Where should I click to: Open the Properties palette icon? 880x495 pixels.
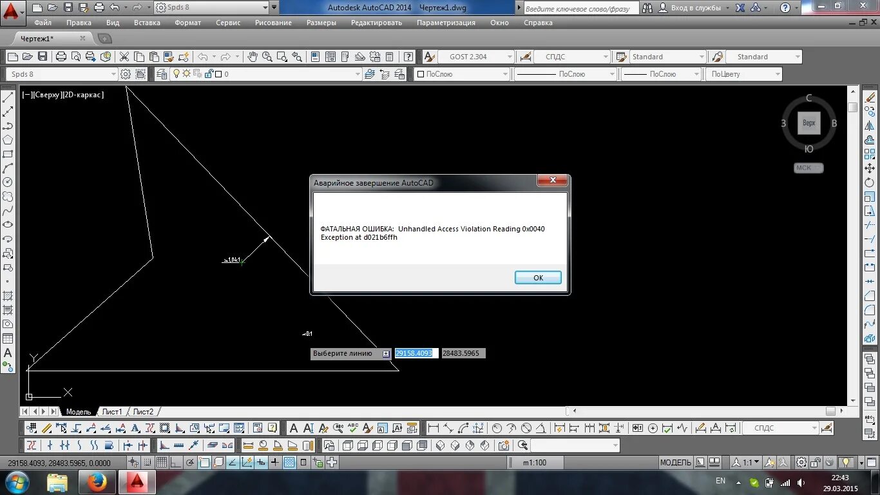pos(315,57)
